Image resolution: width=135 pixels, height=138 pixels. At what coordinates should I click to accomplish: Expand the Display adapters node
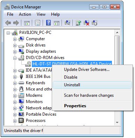pyautogui.click(x=15, y=52)
